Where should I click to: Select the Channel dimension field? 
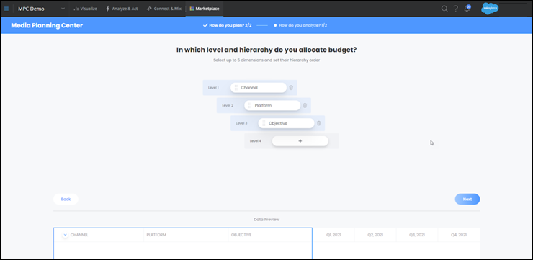[259, 88]
